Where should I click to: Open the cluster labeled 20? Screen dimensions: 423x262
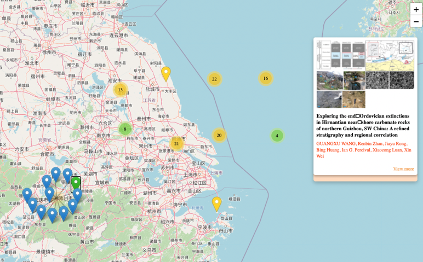[x=219, y=135]
